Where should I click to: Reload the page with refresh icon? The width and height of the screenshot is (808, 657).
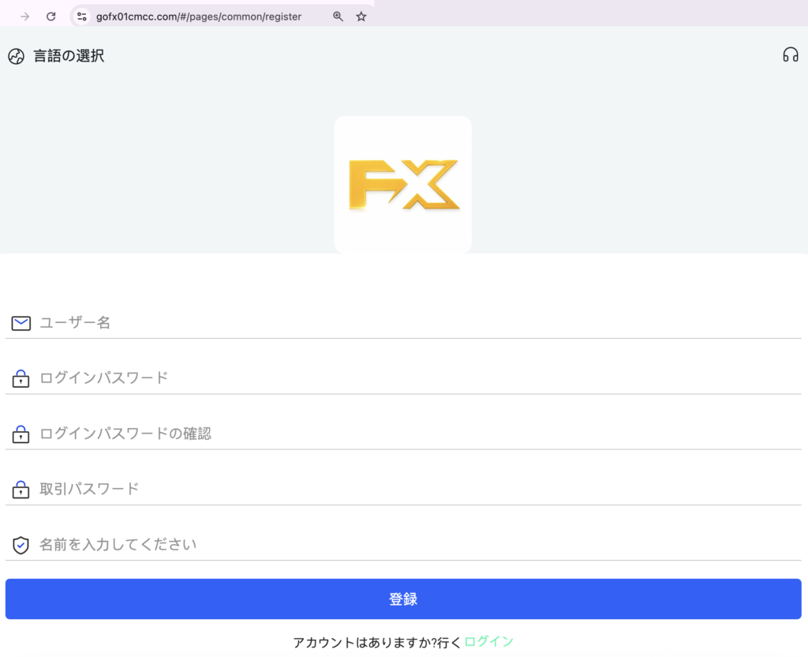tap(51, 17)
